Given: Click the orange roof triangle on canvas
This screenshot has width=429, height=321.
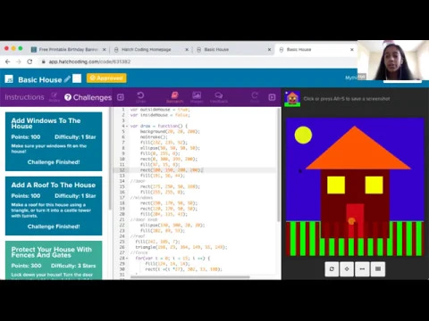Looking at the screenshot, I should (x=357, y=153).
